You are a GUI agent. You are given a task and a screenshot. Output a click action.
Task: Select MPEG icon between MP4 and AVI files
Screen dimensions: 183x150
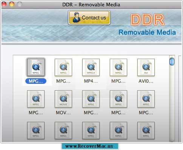118,67
